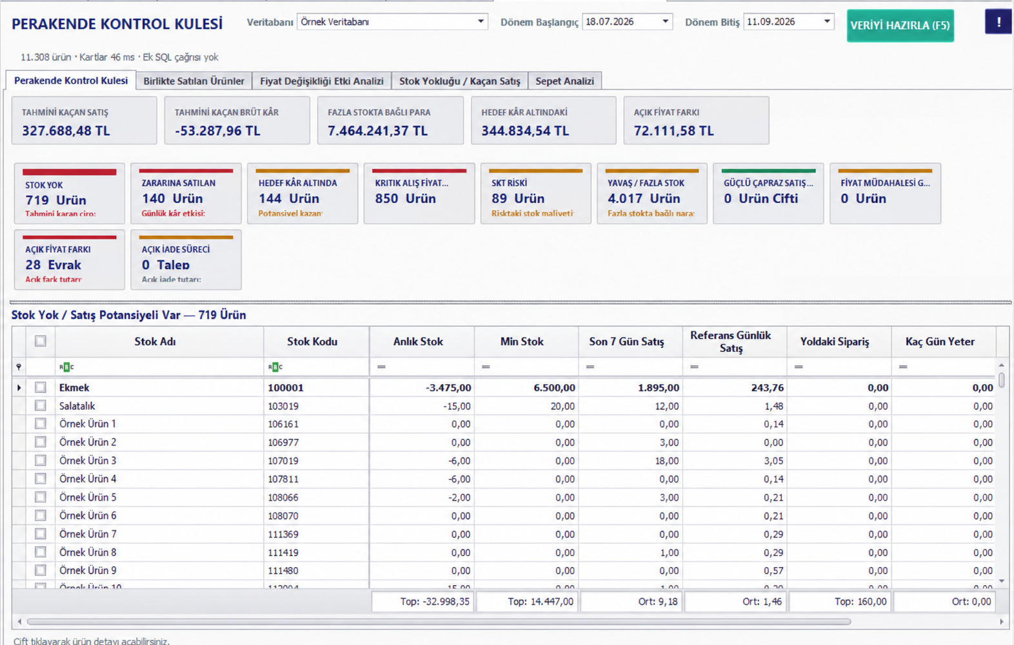
Task: Click the Örnek Ürün 5 row name
Action: (88, 497)
